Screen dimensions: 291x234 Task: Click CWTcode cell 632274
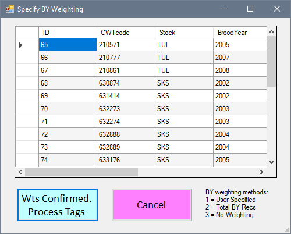click(126, 122)
